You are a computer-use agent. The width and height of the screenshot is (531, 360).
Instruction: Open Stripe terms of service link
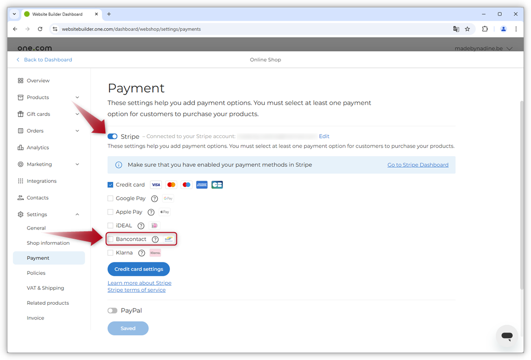[136, 290]
